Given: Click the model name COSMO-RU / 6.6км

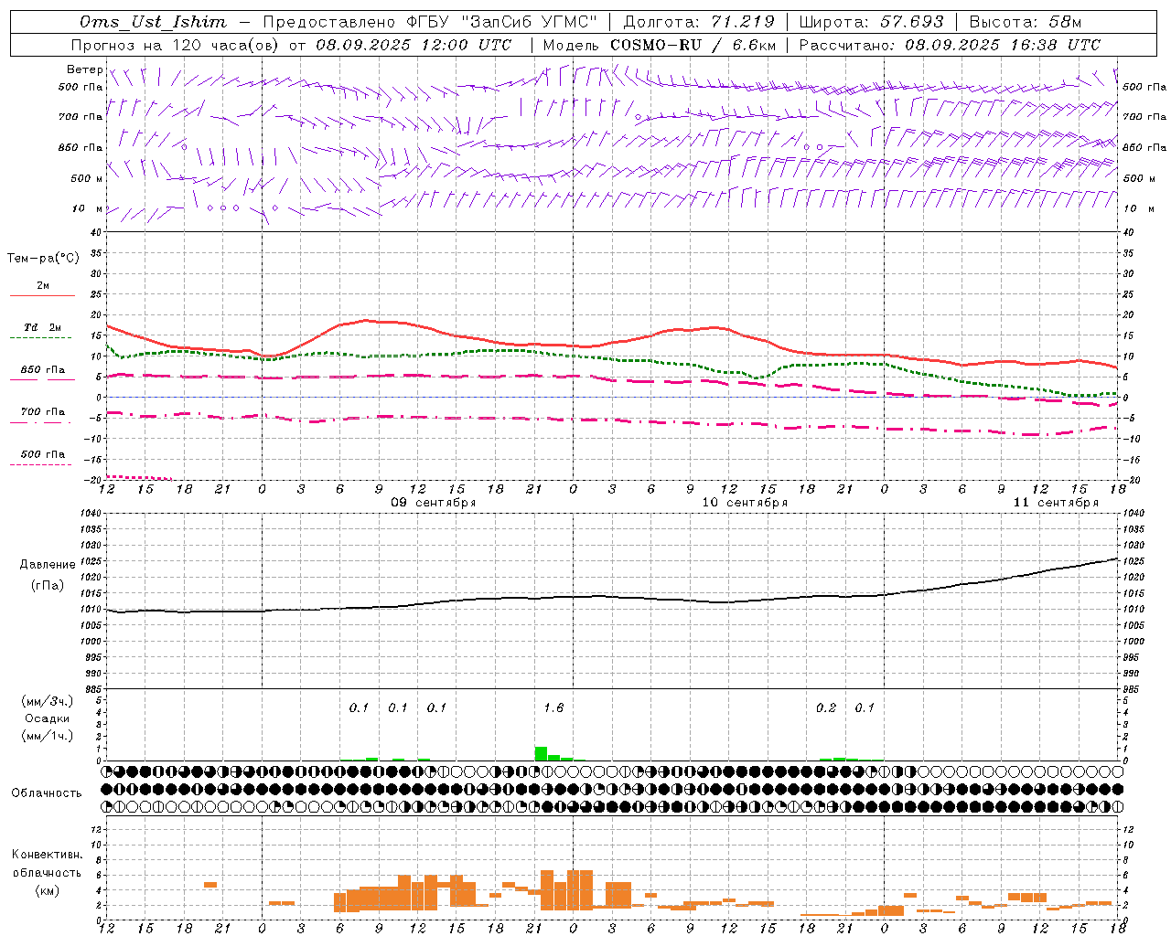Looking at the screenshot, I should pyautogui.click(x=693, y=45).
